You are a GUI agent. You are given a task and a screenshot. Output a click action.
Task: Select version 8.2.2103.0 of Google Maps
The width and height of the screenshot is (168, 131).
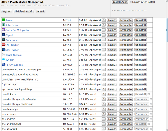click(69, 75)
